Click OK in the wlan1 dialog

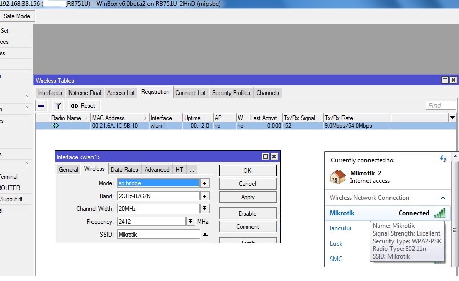point(248,170)
